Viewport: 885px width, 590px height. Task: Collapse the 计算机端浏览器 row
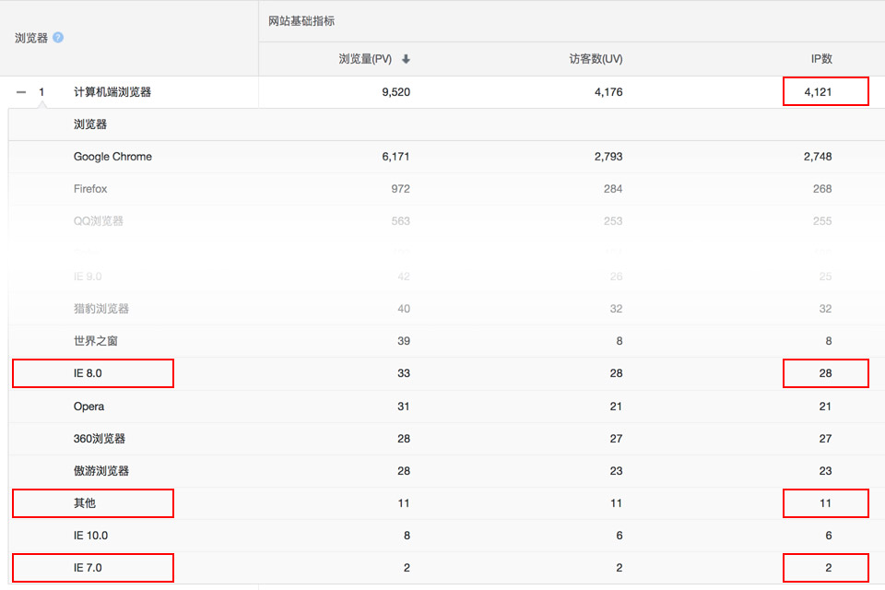click(21, 92)
